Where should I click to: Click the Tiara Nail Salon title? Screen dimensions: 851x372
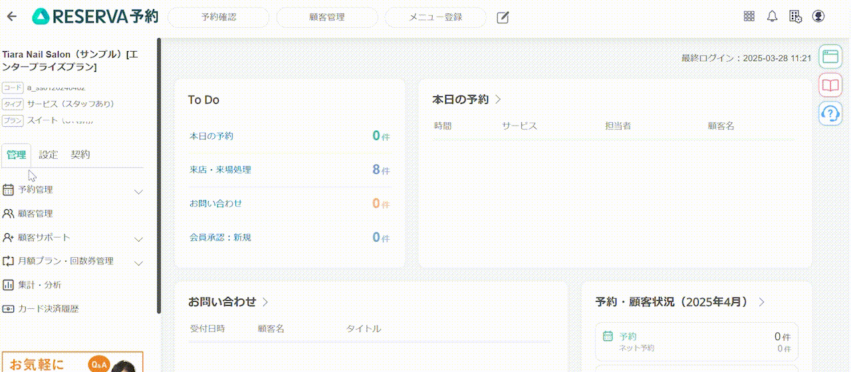70,60
